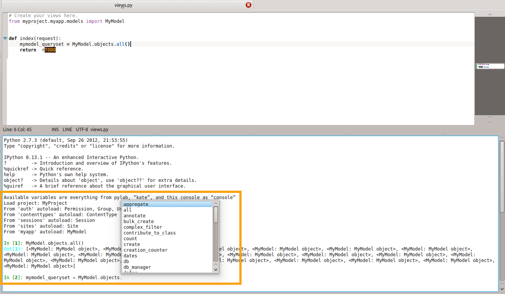Viewport: 505px width, 294px height.
Task: Click completion popup scroll-down arrow
Action: point(216,270)
